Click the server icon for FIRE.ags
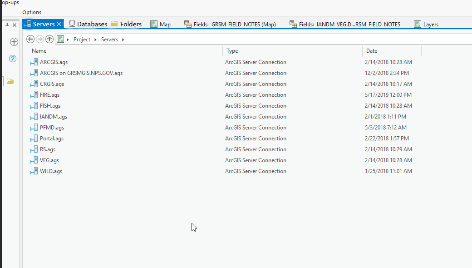 click(34, 95)
